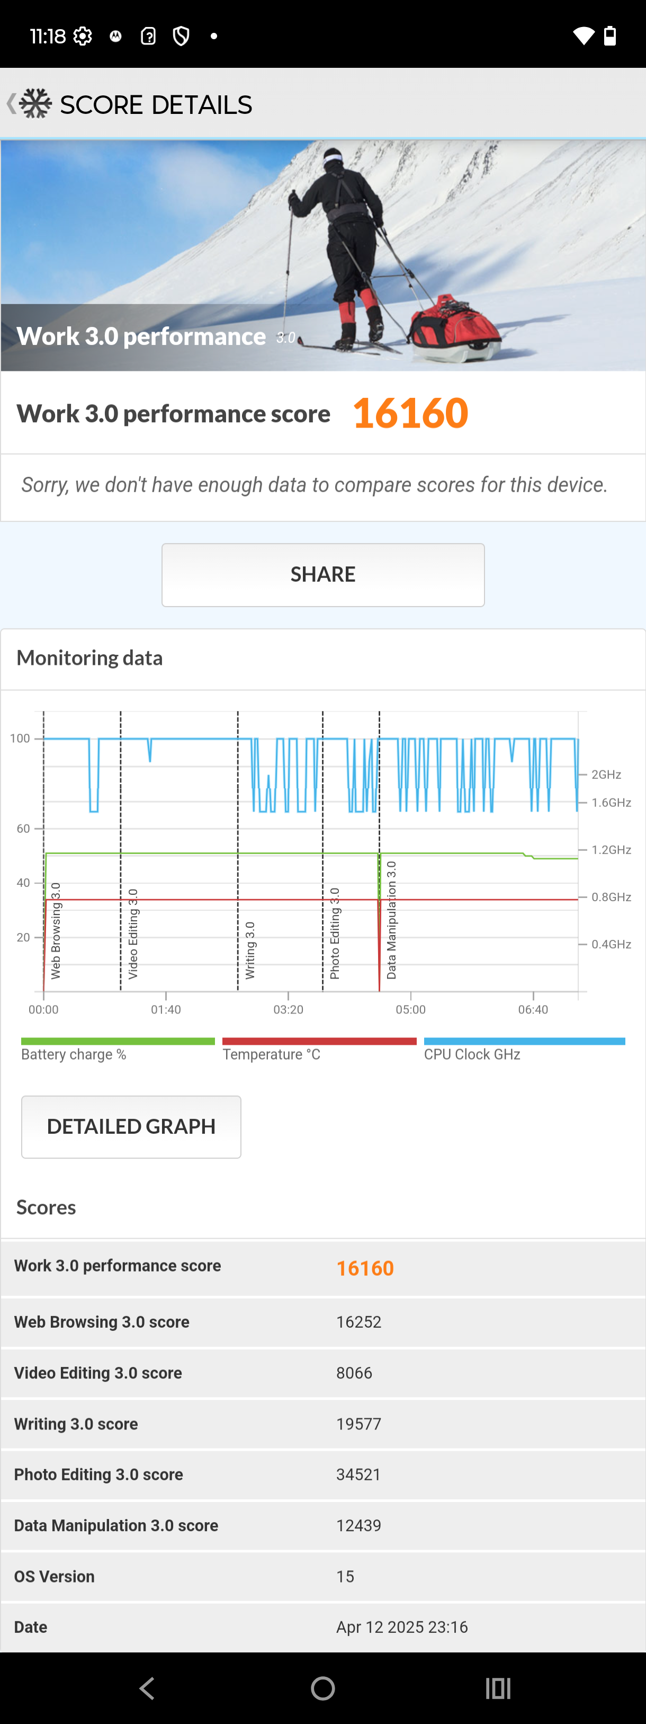This screenshot has width=646, height=1724.
Task: Tap the green Battery charge % legend swatch
Action: [118, 1042]
